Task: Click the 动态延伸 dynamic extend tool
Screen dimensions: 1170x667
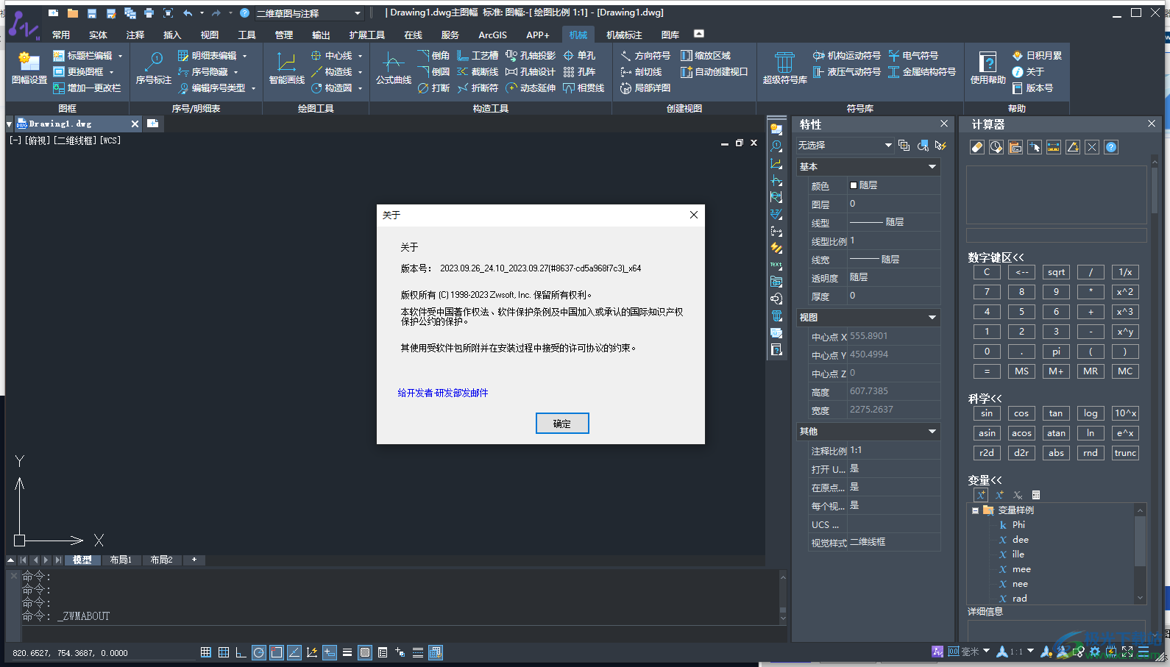Action: click(531, 88)
